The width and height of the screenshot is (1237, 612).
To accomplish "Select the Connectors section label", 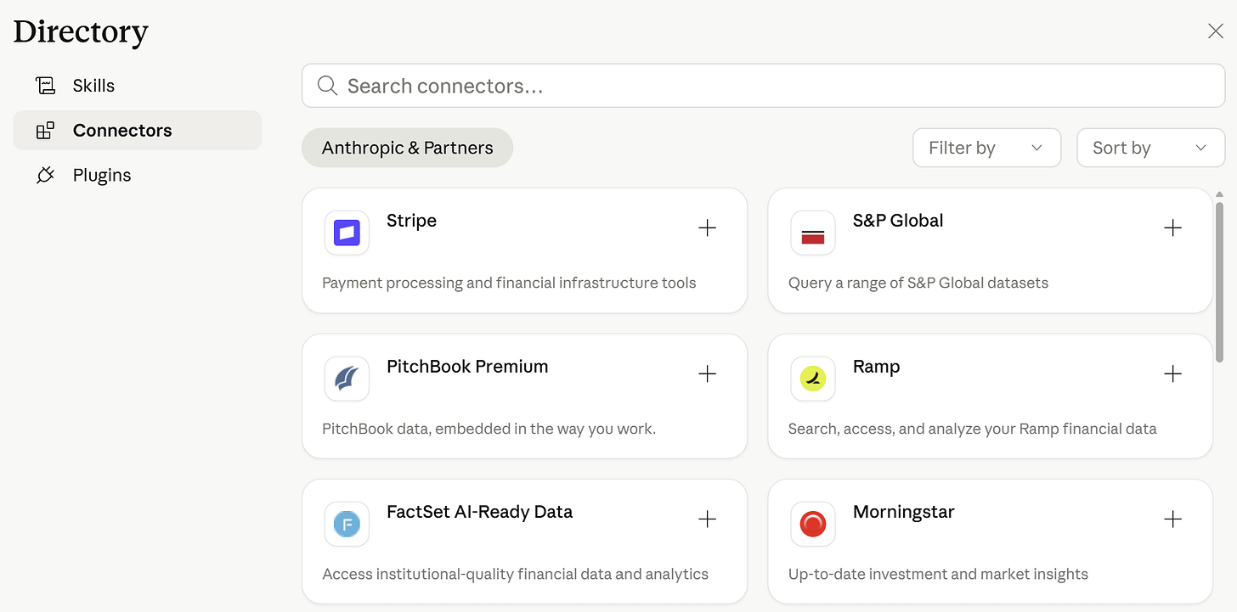I will click(x=122, y=131).
